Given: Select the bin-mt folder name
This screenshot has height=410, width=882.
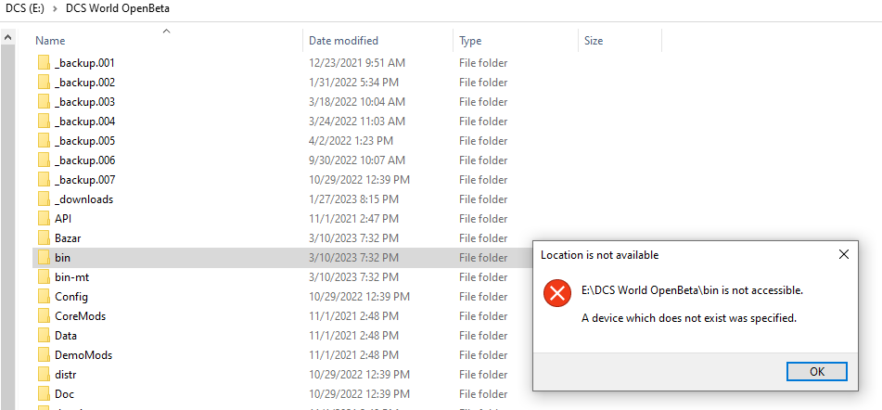Looking at the screenshot, I should click(72, 277).
